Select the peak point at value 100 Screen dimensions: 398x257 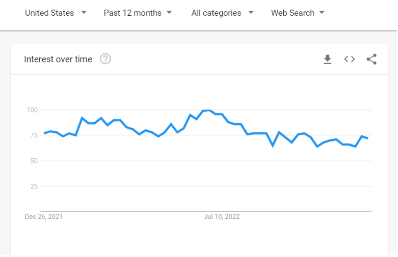209,110
